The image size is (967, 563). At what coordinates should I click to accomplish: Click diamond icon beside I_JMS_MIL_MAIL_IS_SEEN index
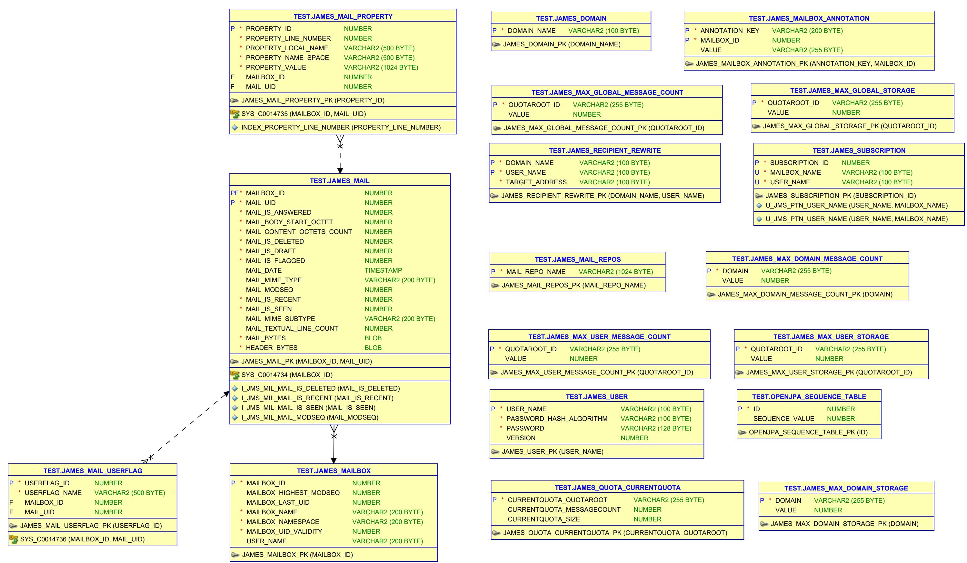235,408
